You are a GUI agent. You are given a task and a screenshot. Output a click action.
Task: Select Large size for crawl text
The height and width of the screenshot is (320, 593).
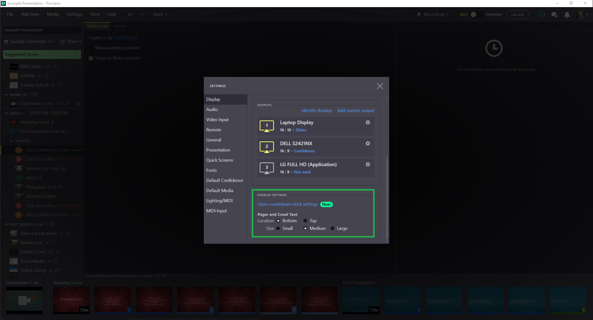(332, 228)
